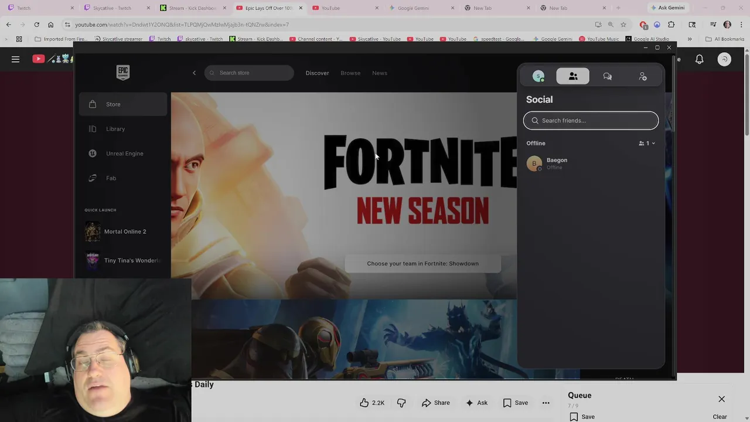Open the chat messages tab icon
This screenshot has height=422, width=750.
(x=608, y=76)
